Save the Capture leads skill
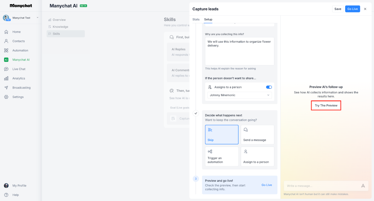 [338, 9]
